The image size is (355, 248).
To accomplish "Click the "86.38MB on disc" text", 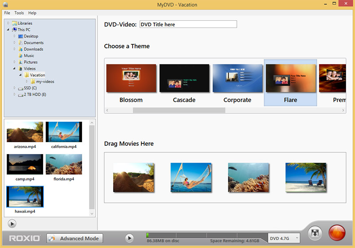I will (x=163, y=241).
